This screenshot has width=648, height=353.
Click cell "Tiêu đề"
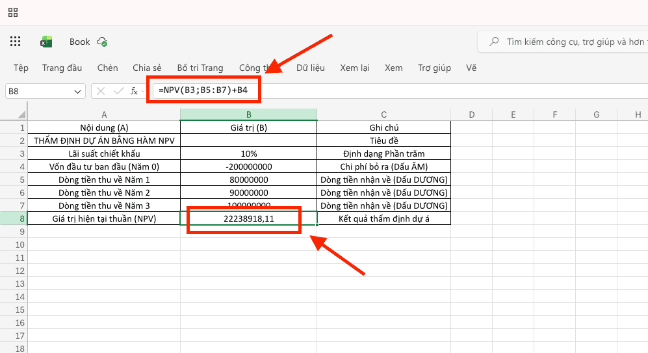pyautogui.click(x=384, y=140)
